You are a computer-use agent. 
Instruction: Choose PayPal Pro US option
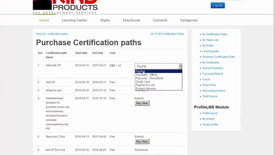159,85
